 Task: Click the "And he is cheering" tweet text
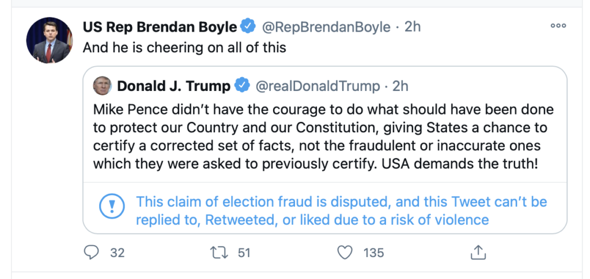point(184,48)
